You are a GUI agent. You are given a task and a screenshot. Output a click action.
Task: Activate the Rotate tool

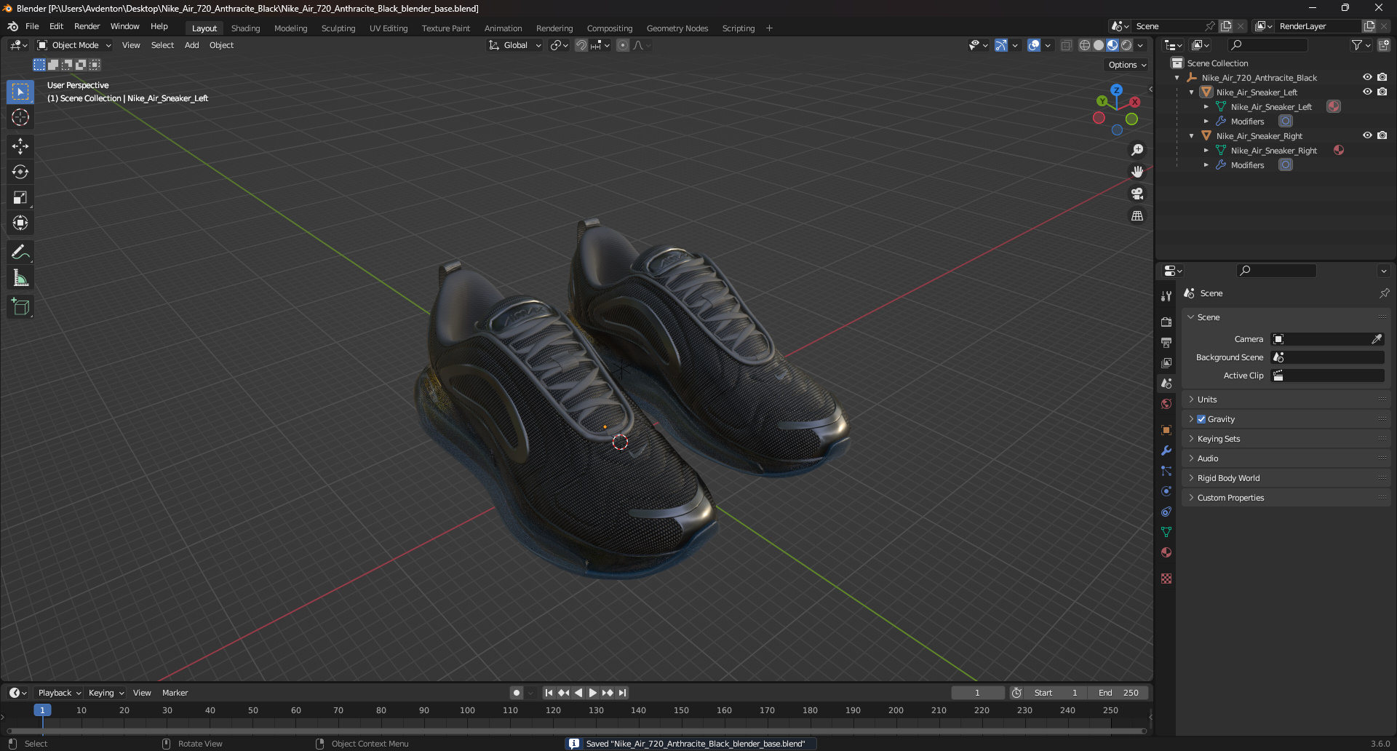[20, 172]
